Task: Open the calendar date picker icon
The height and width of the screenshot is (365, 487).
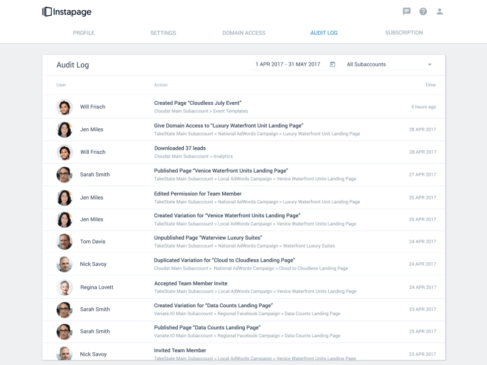Action: pos(332,64)
